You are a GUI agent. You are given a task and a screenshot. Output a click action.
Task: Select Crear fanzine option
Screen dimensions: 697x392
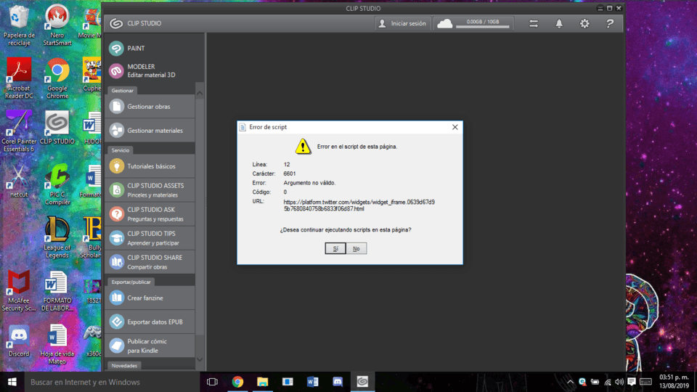click(x=150, y=298)
